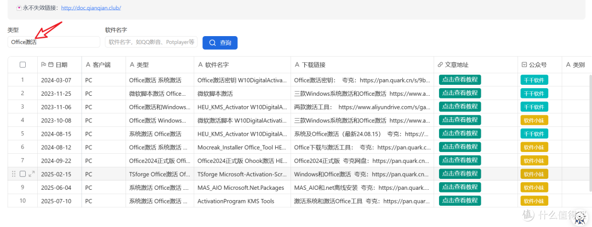Click the 千千软件 tag in row 2
The height and width of the screenshot is (227, 592).
click(x=534, y=94)
